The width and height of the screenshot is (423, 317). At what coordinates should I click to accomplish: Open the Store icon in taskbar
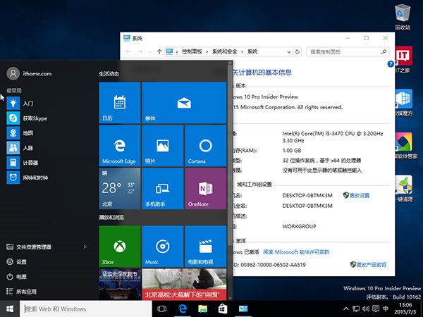coord(221,309)
